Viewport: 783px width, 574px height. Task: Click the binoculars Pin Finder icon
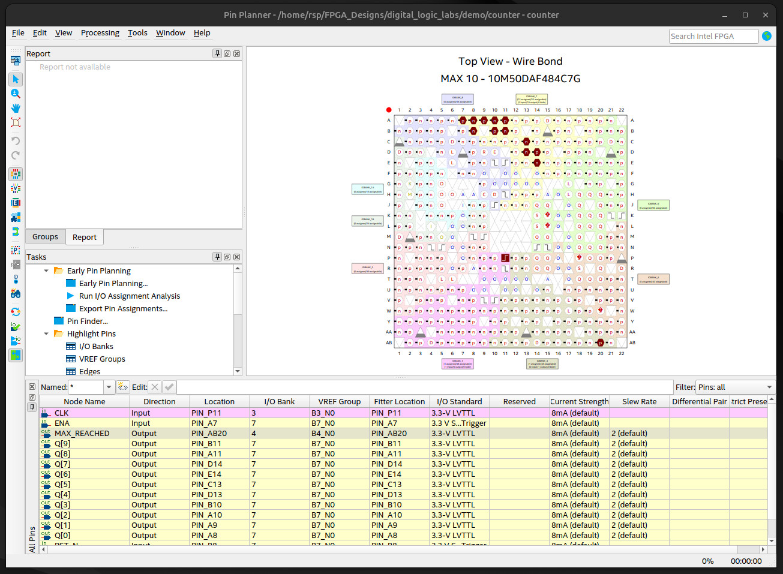(x=16, y=294)
